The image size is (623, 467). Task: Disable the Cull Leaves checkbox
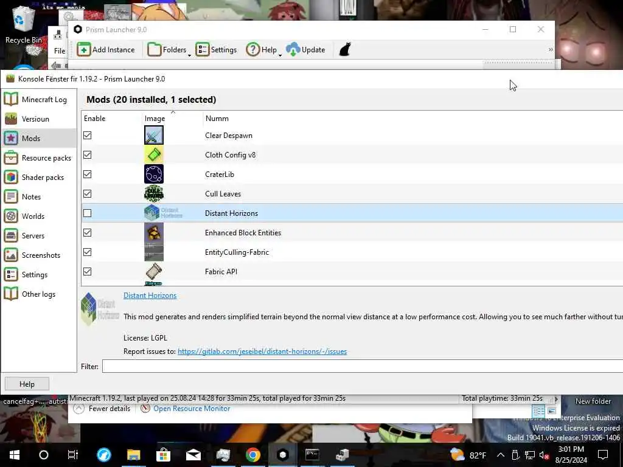(x=88, y=194)
